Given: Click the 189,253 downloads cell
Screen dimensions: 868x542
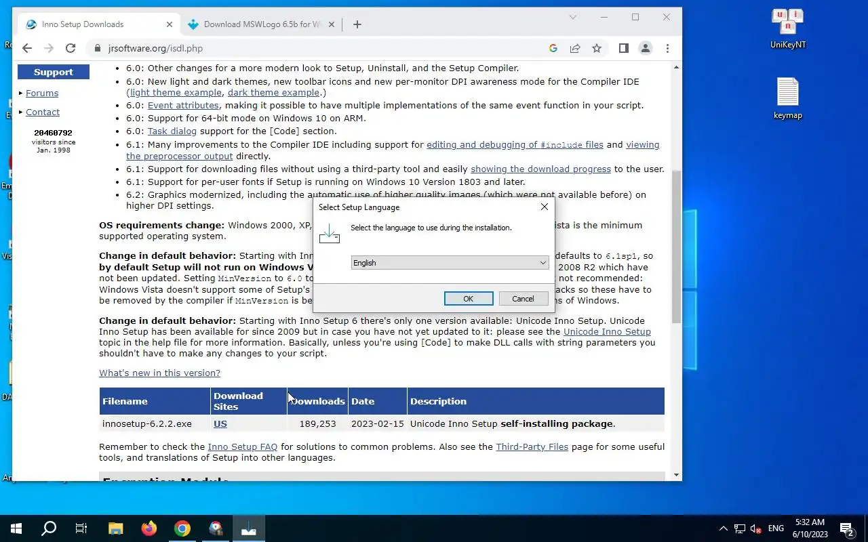Looking at the screenshot, I should pos(317,424).
